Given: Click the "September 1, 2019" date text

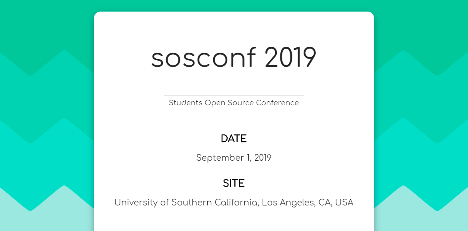Looking at the screenshot, I should tap(234, 158).
